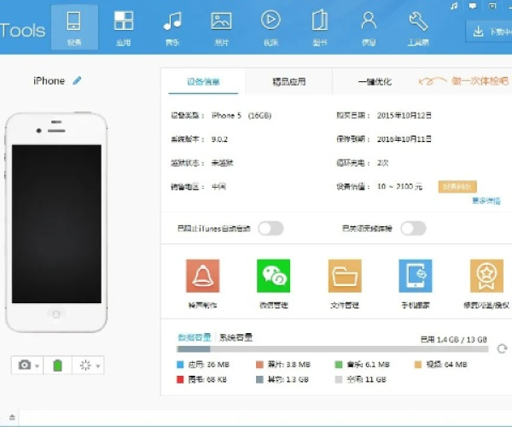Click the charge cycles value 2次
The image size is (512, 427).
382,163
